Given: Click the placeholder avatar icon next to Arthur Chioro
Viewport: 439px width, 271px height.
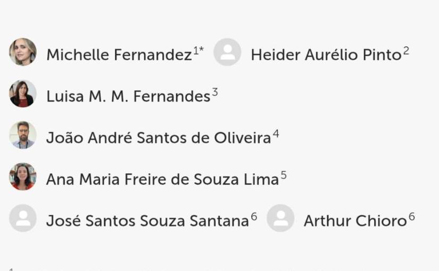Looking at the screenshot, I should [280, 218].
